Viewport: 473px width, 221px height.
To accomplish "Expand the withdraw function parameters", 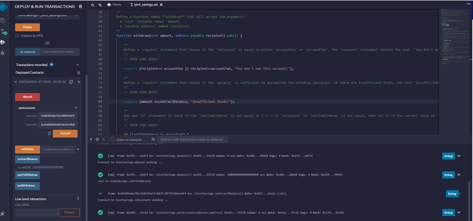I will pos(78,149).
